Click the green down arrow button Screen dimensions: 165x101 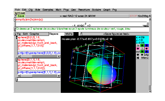click(142, 52)
